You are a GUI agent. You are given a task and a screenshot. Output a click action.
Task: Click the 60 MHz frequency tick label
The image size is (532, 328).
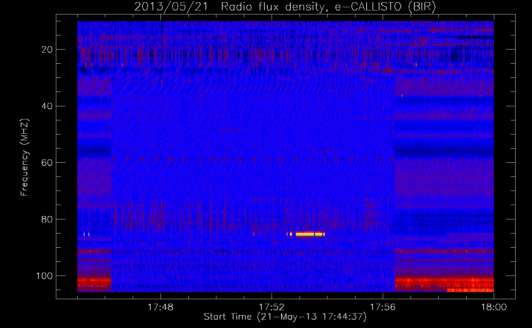(47, 163)
